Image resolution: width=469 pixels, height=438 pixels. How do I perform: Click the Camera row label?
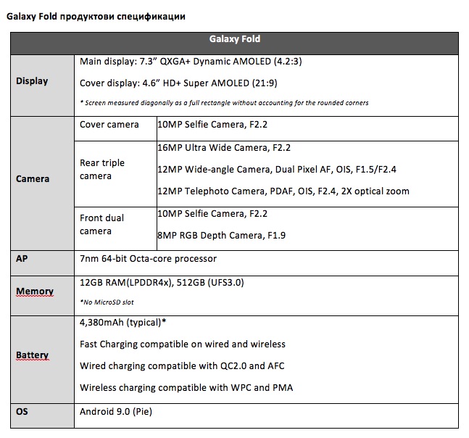(x=33, y=179)
